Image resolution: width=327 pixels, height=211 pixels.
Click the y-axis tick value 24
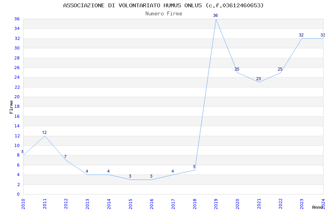[17, 77]
